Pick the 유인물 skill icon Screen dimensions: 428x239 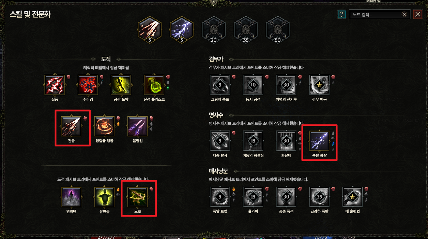[x=105, y=197]
